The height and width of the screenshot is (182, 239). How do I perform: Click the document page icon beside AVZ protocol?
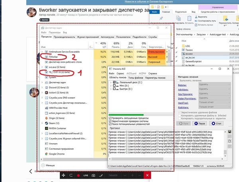tap(229, 141)
